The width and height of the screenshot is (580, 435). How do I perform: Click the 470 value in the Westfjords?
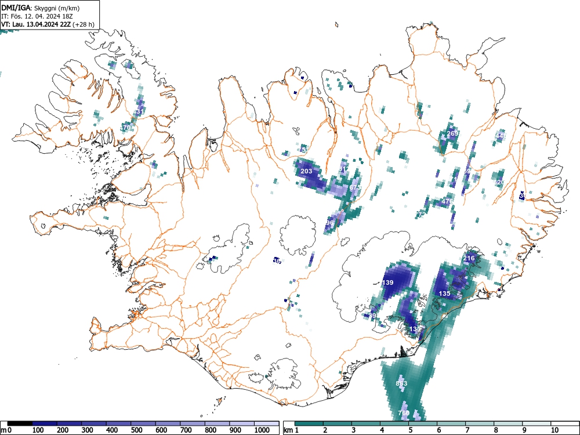(x=125, y=128)
